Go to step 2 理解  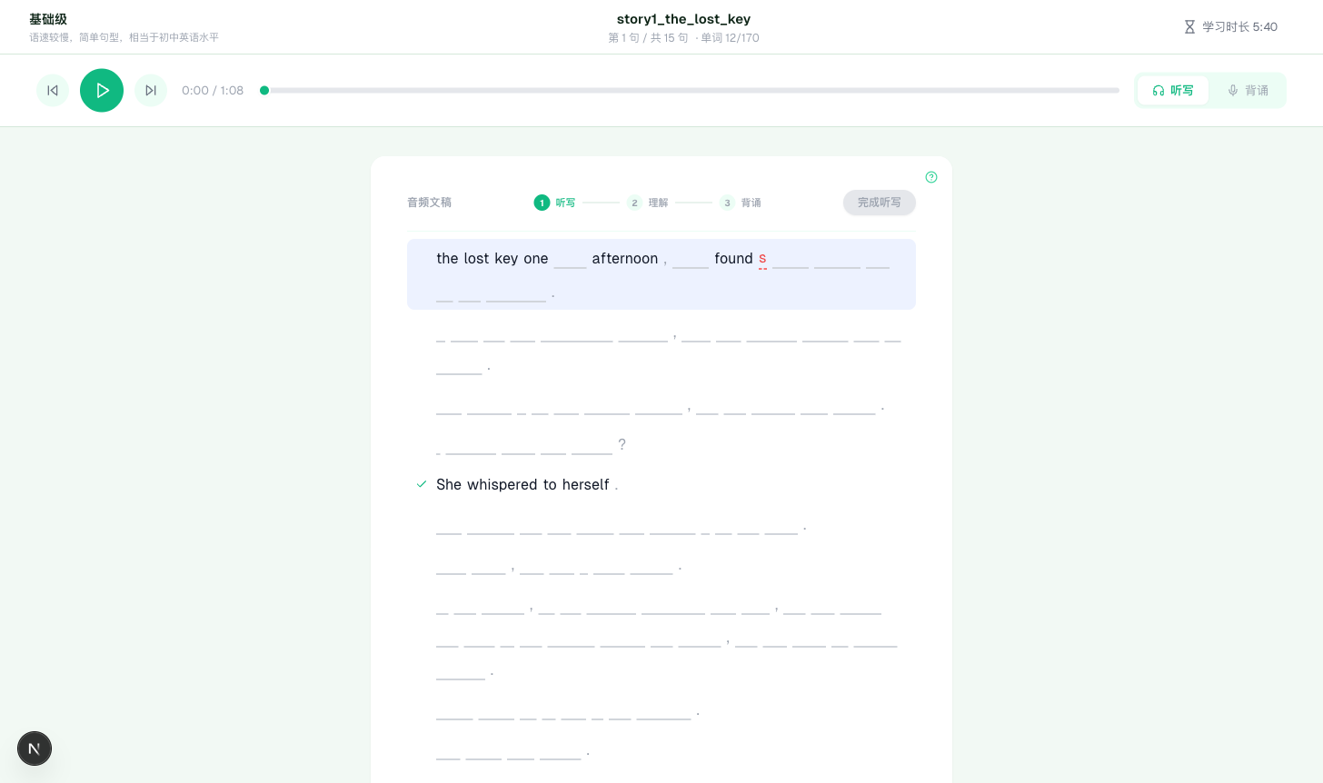point(648,203)
